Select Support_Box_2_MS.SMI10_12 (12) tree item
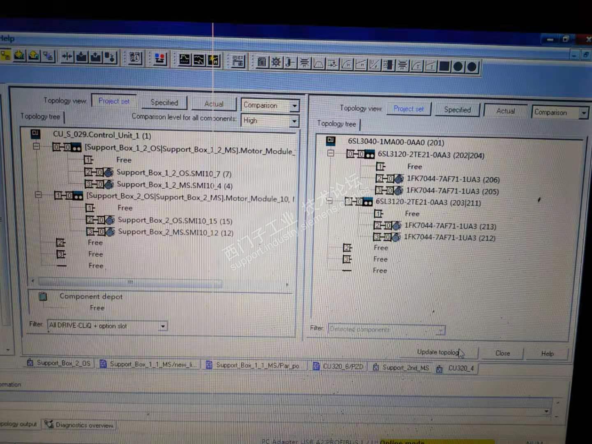 [176, 232]
